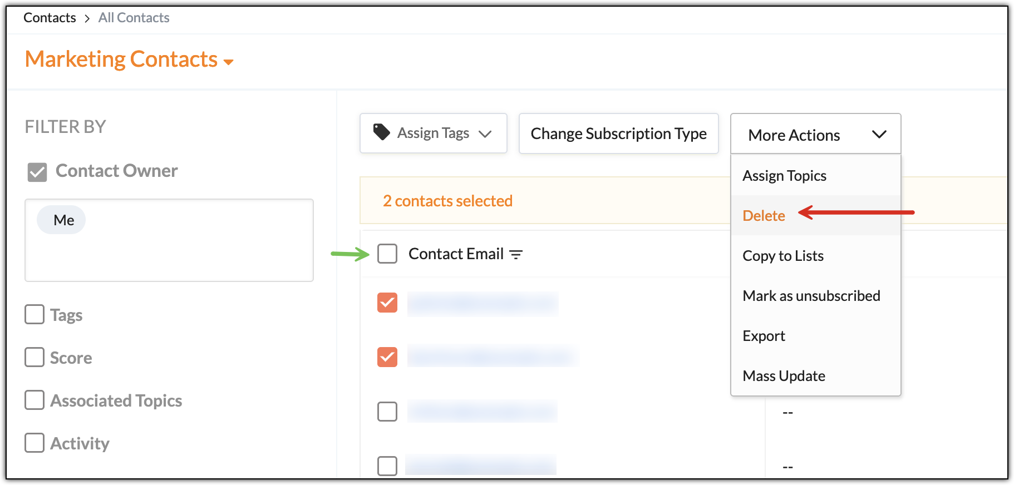The width and height of the screenshot is (1014, 485).
Task: Click the breadcrumb arrow after Contacts
Action: [x=87, y=19]
